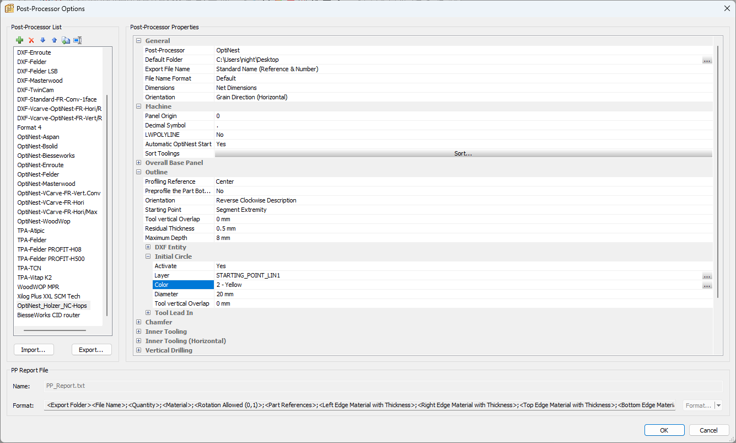The image size is (736, 443).
Task: Click the green plus add post-processor icon
Action: [20, 40]
